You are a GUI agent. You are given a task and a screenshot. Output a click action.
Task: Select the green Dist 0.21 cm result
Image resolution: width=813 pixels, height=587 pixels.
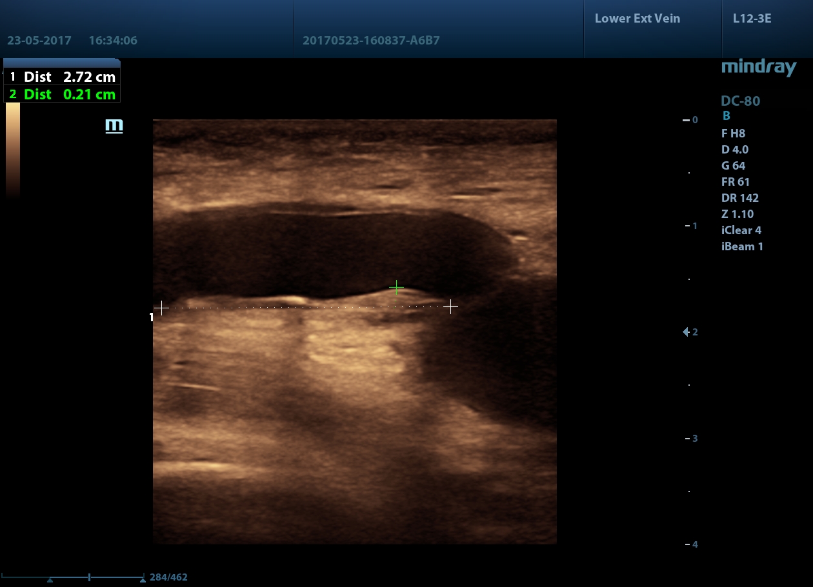tap(62, 94)
